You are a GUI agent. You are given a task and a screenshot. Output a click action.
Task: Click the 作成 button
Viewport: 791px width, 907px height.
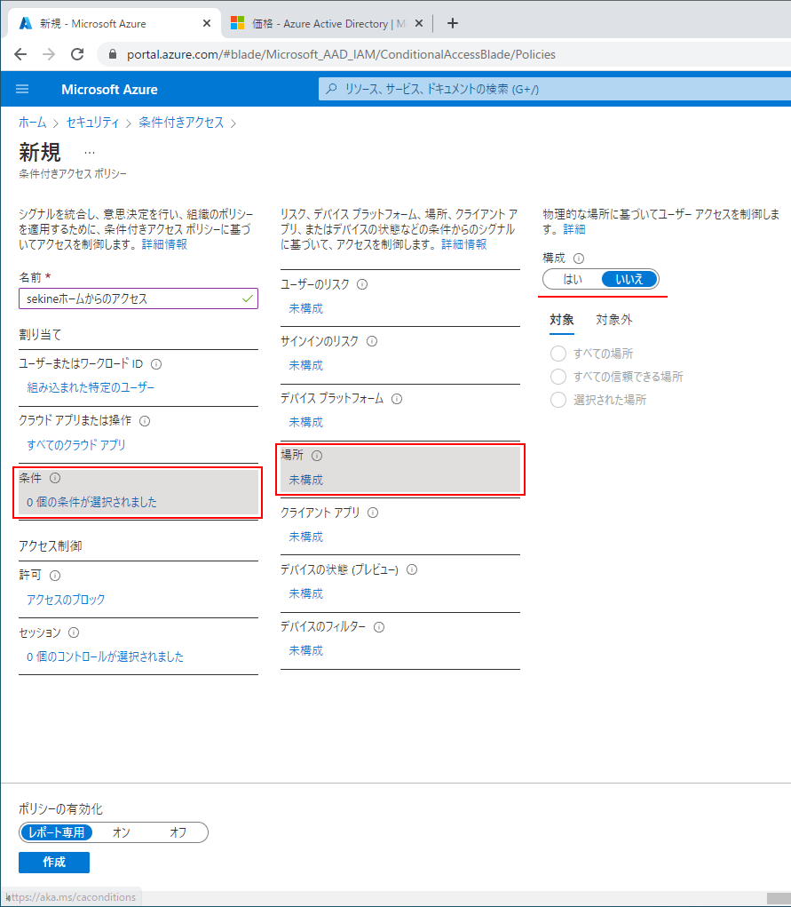[x=53, y=862]
